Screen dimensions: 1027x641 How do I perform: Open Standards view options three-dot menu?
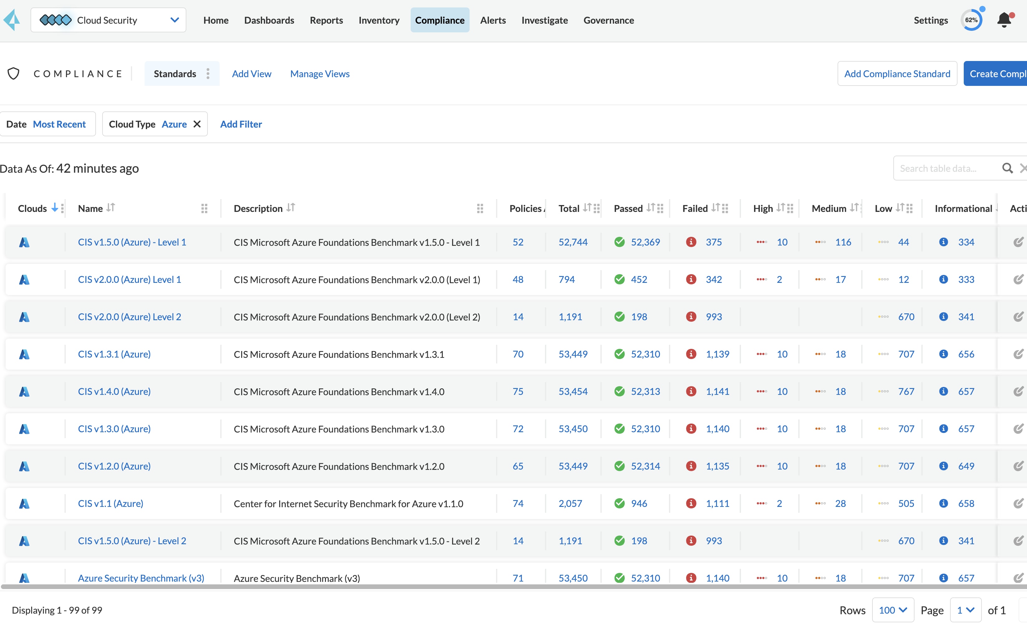point(208,74)
